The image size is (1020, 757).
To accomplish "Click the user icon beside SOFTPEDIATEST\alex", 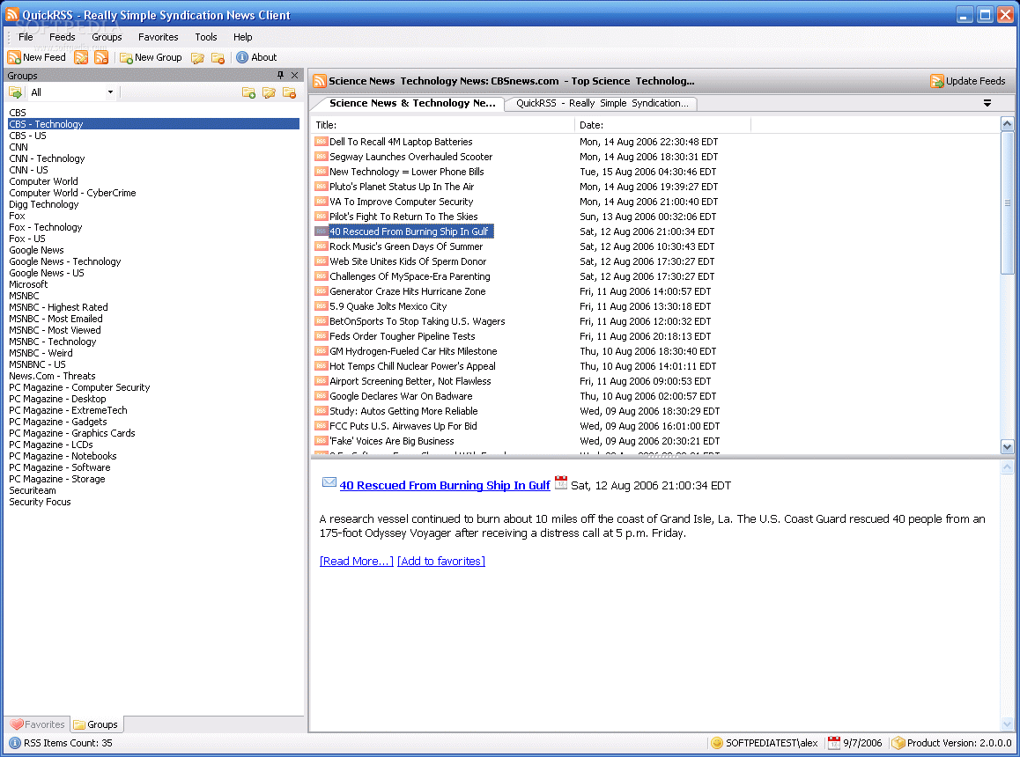I will [717, 743].
